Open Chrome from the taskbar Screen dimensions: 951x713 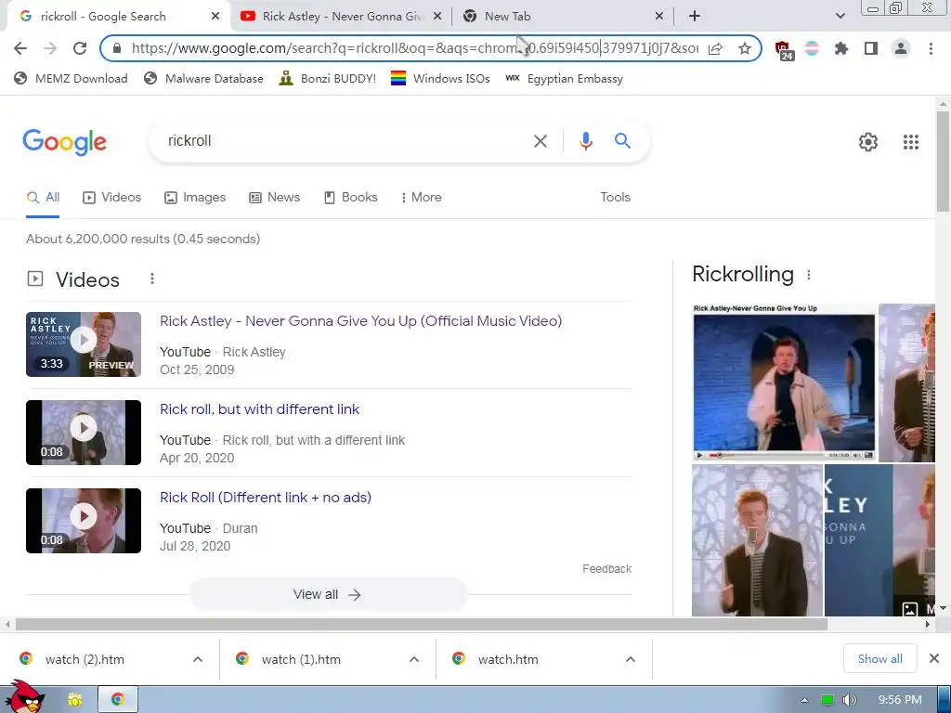(x=118, y=700)
